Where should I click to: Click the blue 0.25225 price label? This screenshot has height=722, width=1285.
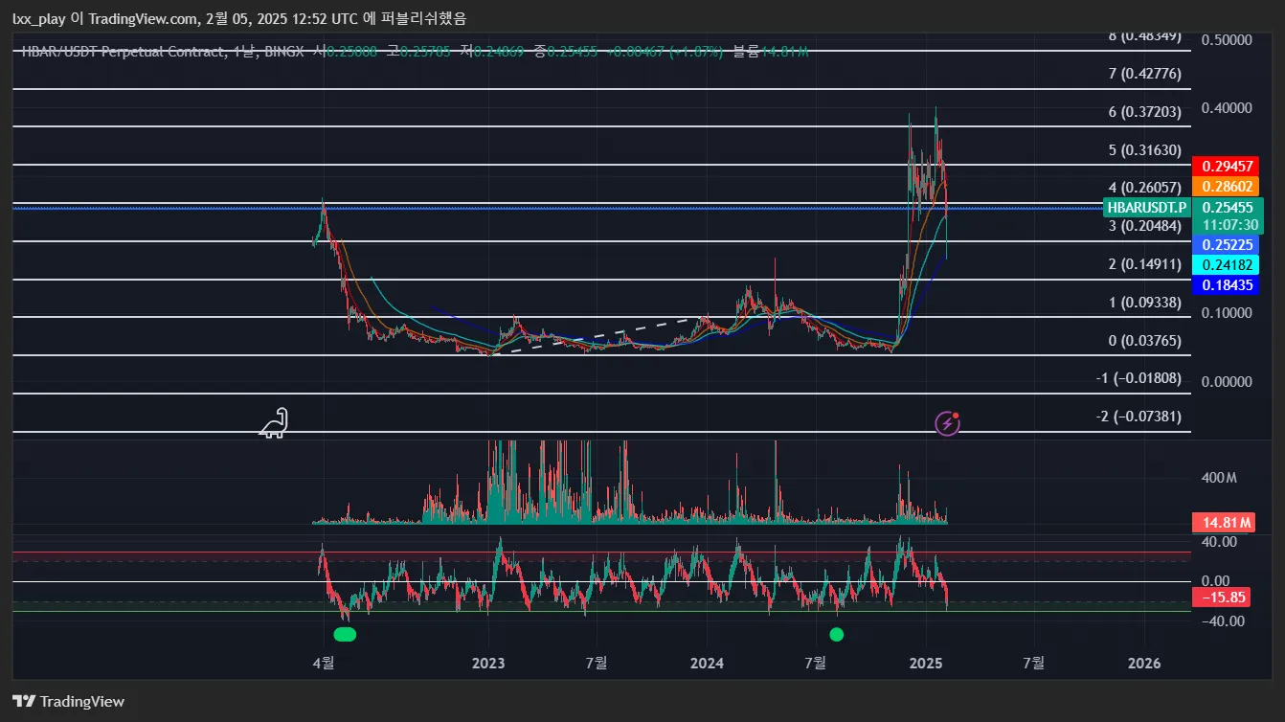[1228, 245]
